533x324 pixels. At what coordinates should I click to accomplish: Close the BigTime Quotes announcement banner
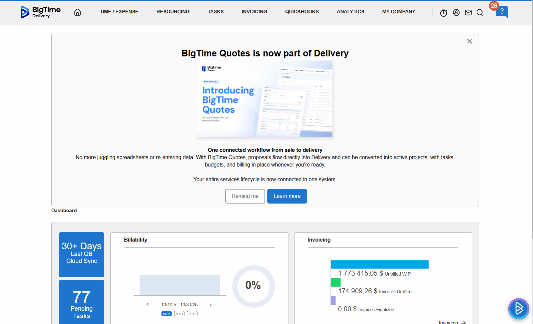click(x=469, y=41)
